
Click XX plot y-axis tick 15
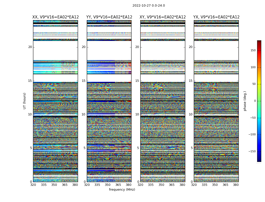pyautogui.click(x=30, y=81)
